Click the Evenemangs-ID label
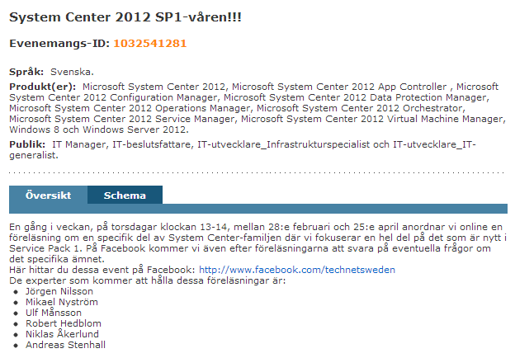The width and height of the screenshot is (515, 358). pos(59,43)
